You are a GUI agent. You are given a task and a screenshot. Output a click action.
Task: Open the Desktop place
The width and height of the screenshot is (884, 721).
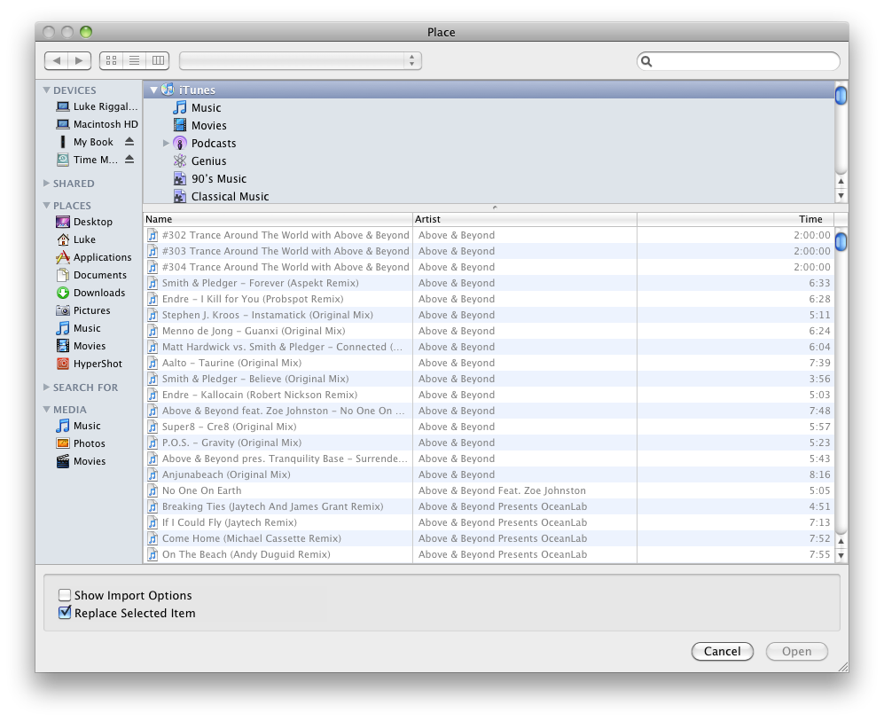pyautogui.click(x=84, y=222)
